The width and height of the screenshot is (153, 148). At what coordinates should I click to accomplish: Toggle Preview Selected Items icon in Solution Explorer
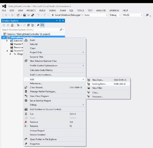pyautogui.click(x=42, y=25)
